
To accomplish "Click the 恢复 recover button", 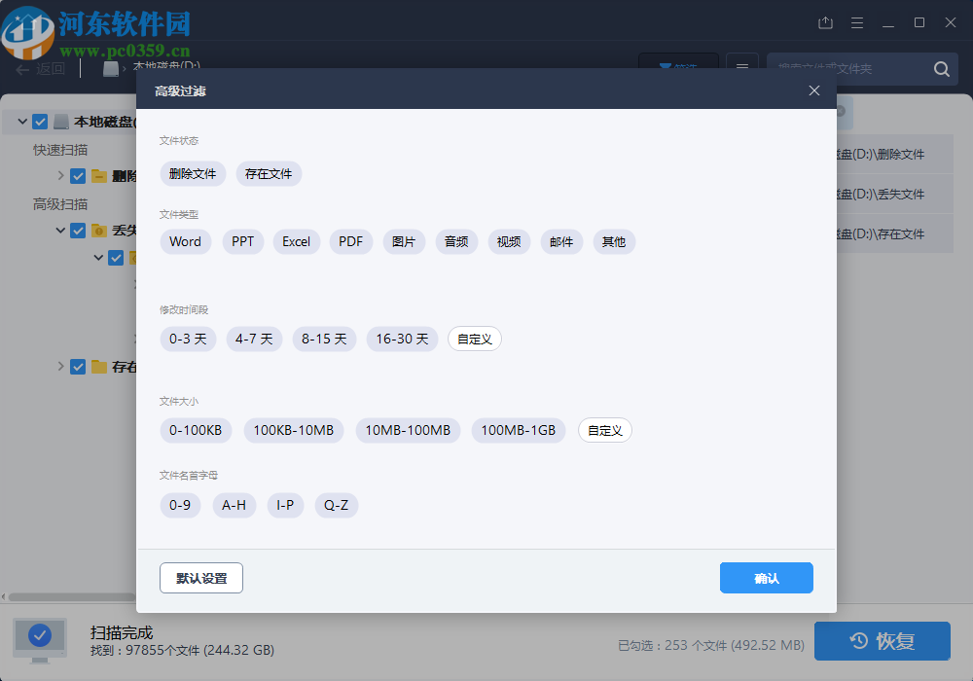I will click(x=882, y=641).
